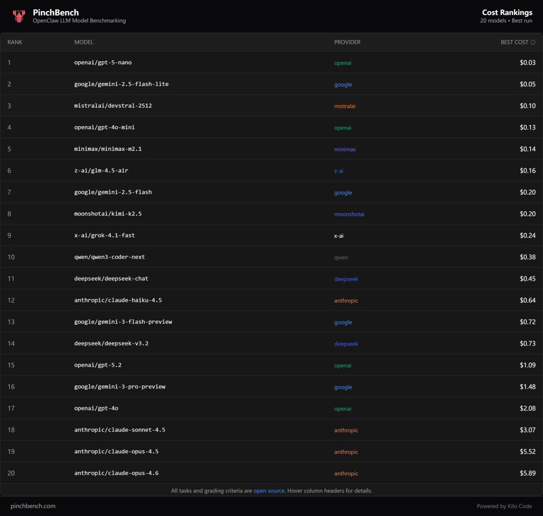Select deepseek/deepseek-v3.2 model
Image resolution: width=543 pixels, height=516 pixels.
pos(111,343)
